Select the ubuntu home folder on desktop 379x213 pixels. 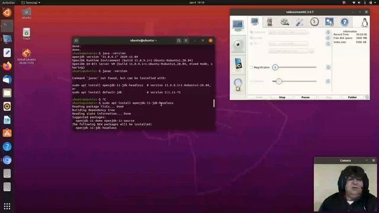click(26, 14)
